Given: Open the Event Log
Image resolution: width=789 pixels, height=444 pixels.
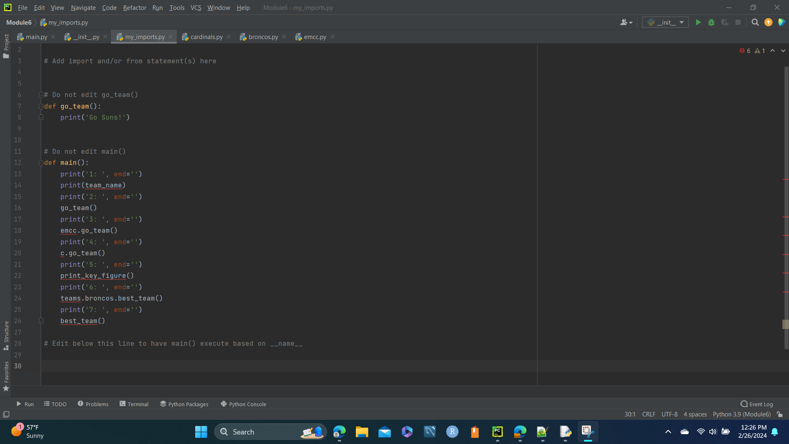Looking at the screenshot, I should tap(757, 404).
